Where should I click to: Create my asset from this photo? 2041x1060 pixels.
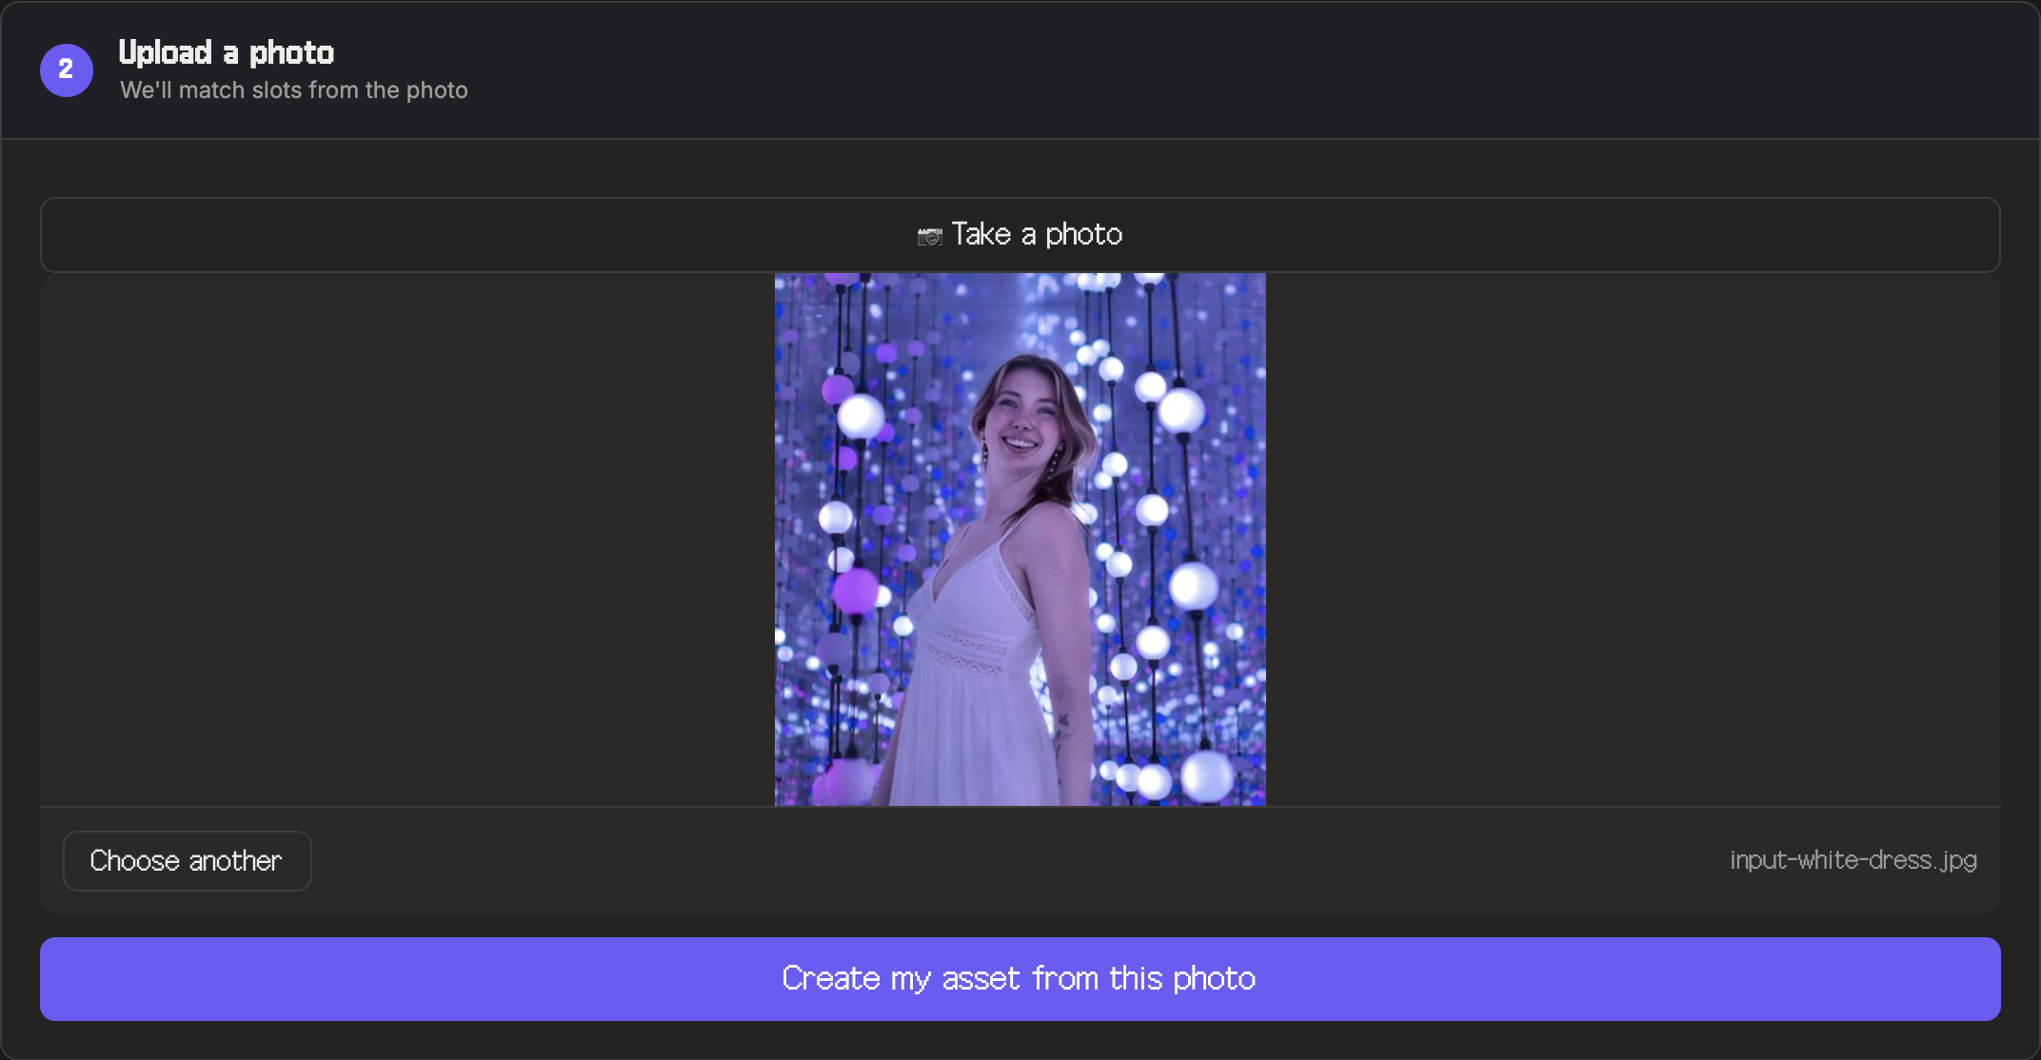tap(1020, 979)
